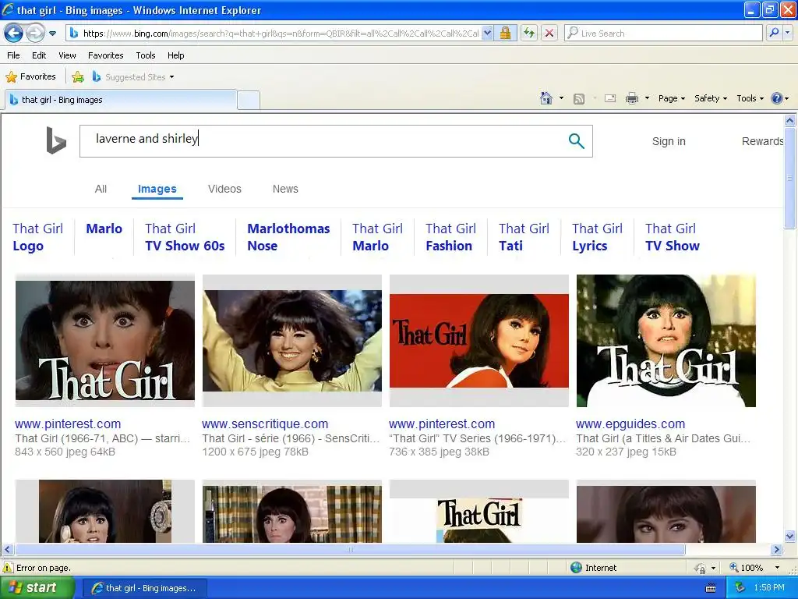Image resolution: width=798 pixels, height=599 pixels.
Task: Switch to the Videos tab
Action: coord(224,189)
